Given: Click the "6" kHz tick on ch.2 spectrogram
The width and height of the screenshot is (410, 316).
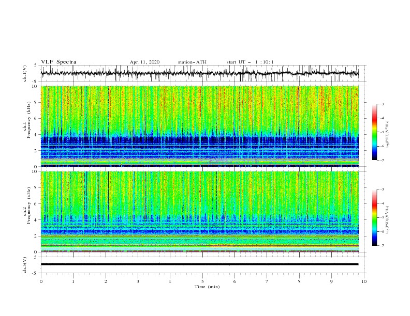Looking at the screenshot, I should (36, 204).
